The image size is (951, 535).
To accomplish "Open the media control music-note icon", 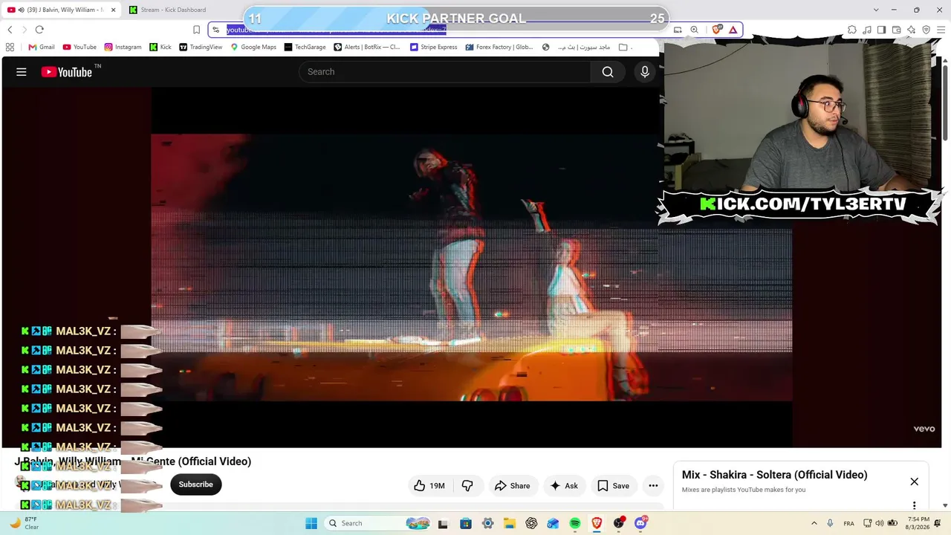I will point(867,30).
